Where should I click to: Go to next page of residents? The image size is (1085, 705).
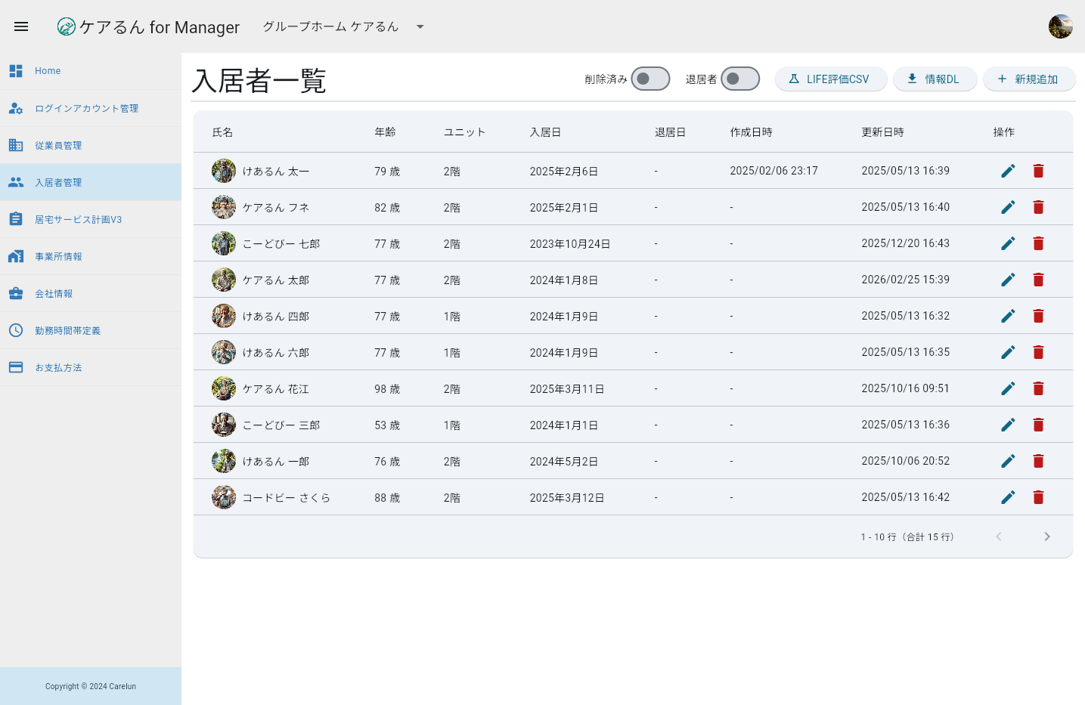point(1046,536)
